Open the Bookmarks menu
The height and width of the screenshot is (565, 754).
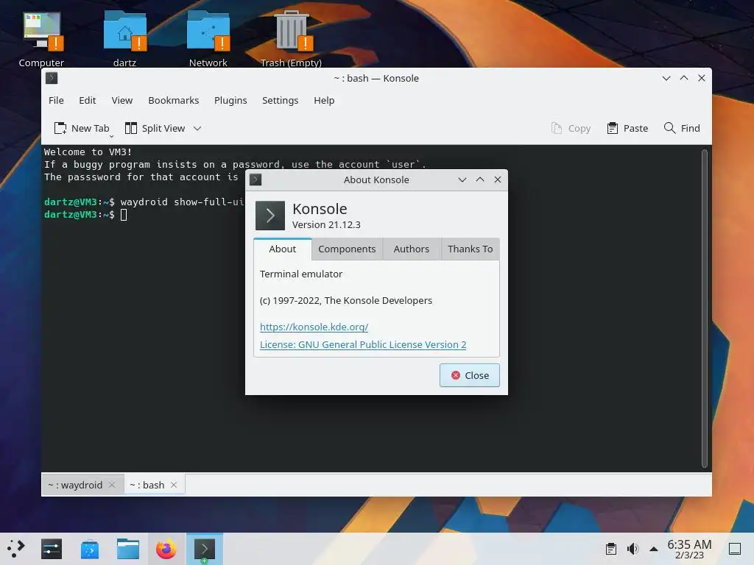pos(174,100)
